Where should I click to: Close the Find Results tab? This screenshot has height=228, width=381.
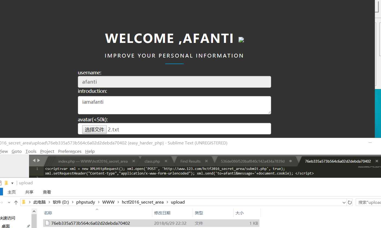coord(206,161)
